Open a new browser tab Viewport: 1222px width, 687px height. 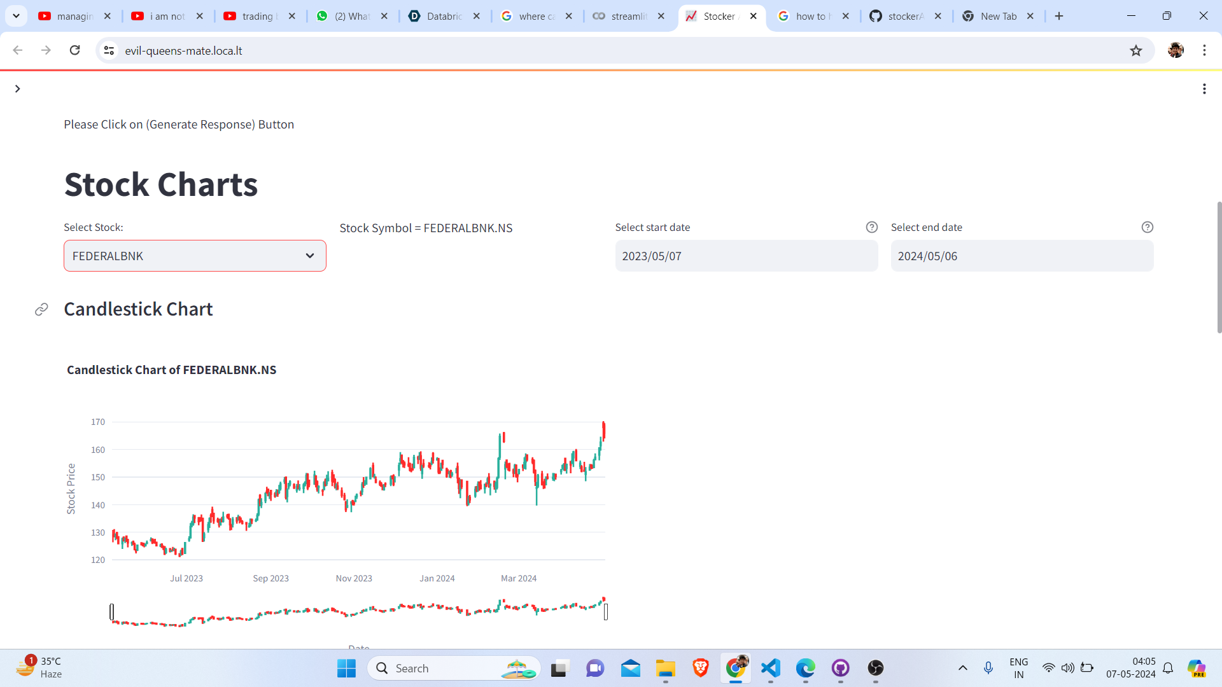[1059, 17]
